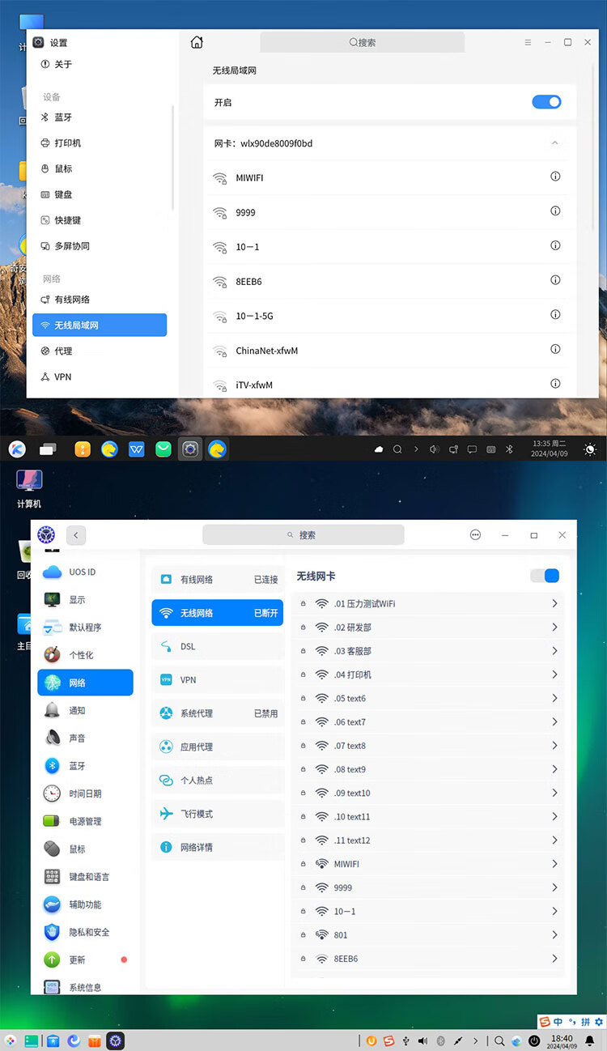The height and width of the screenshot is (1051, 607).
Task: Open info icon for ChinaNet-xfwM network
Action: [555, 349]
